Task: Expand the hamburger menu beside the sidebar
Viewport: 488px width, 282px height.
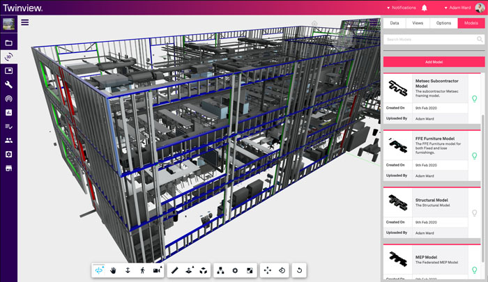Action: click(x=25, y=22)
